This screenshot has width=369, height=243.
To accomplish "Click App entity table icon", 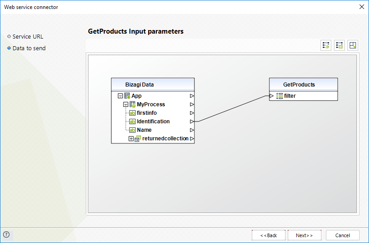I will coord(127,95).
